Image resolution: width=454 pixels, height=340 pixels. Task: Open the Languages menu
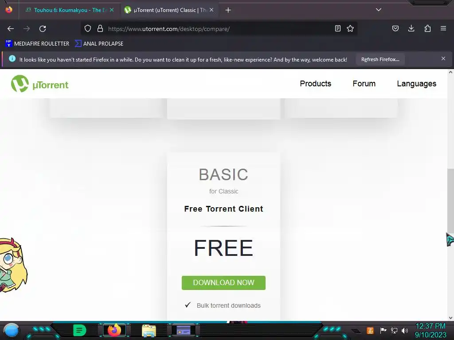(x=416, y=84)
